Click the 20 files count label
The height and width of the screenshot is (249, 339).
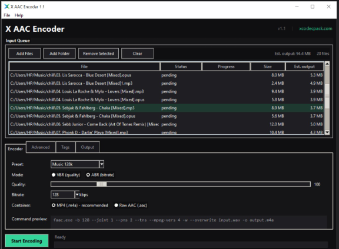pyautogui.click(x=323, y=54)
